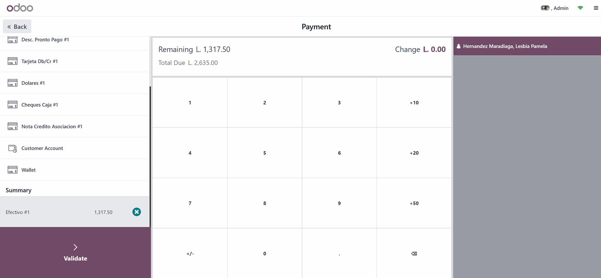
Task: Go back using the Back button
Action: click(17, 27)
